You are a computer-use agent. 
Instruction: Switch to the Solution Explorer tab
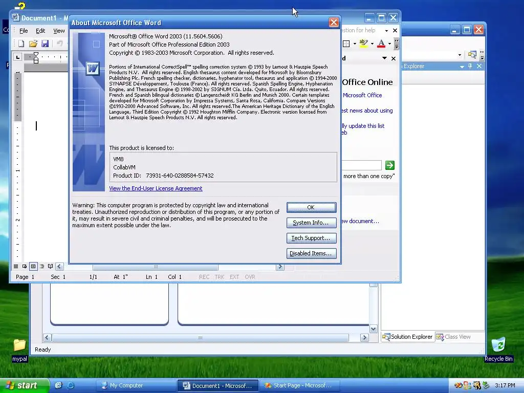coord(408,337)
